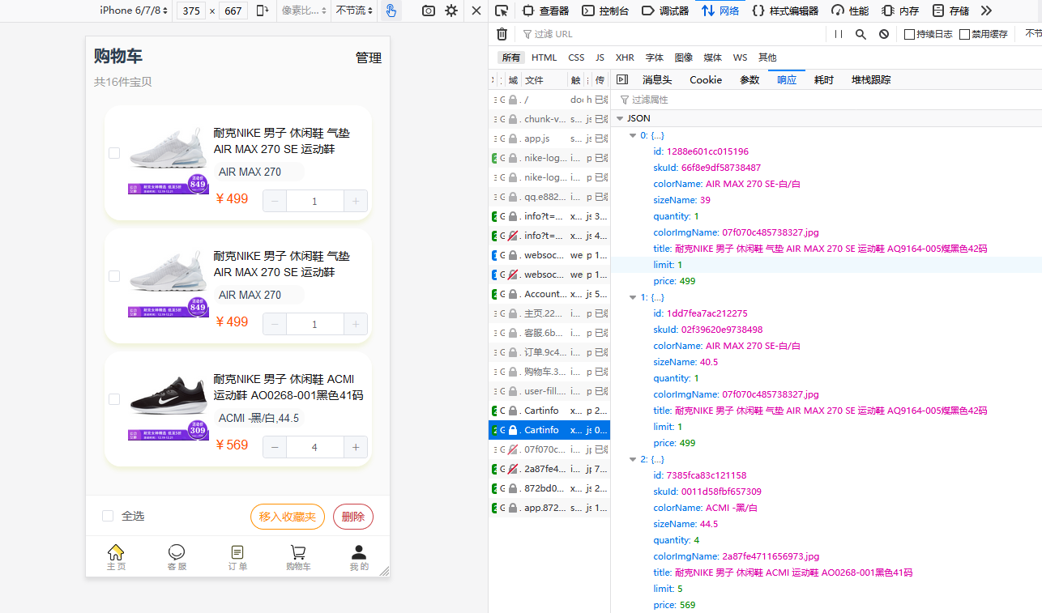This screenshot has width=1042, height=613.
Task: Tick the 全选 select-all checkbox
Action: [108, 516]
